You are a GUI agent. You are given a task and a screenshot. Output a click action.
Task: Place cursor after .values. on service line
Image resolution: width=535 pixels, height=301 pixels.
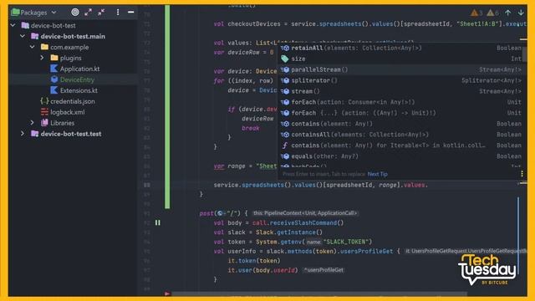tap(429, 185)
